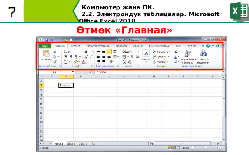Toggle underline (Ч) formatting

click(76, 57)
